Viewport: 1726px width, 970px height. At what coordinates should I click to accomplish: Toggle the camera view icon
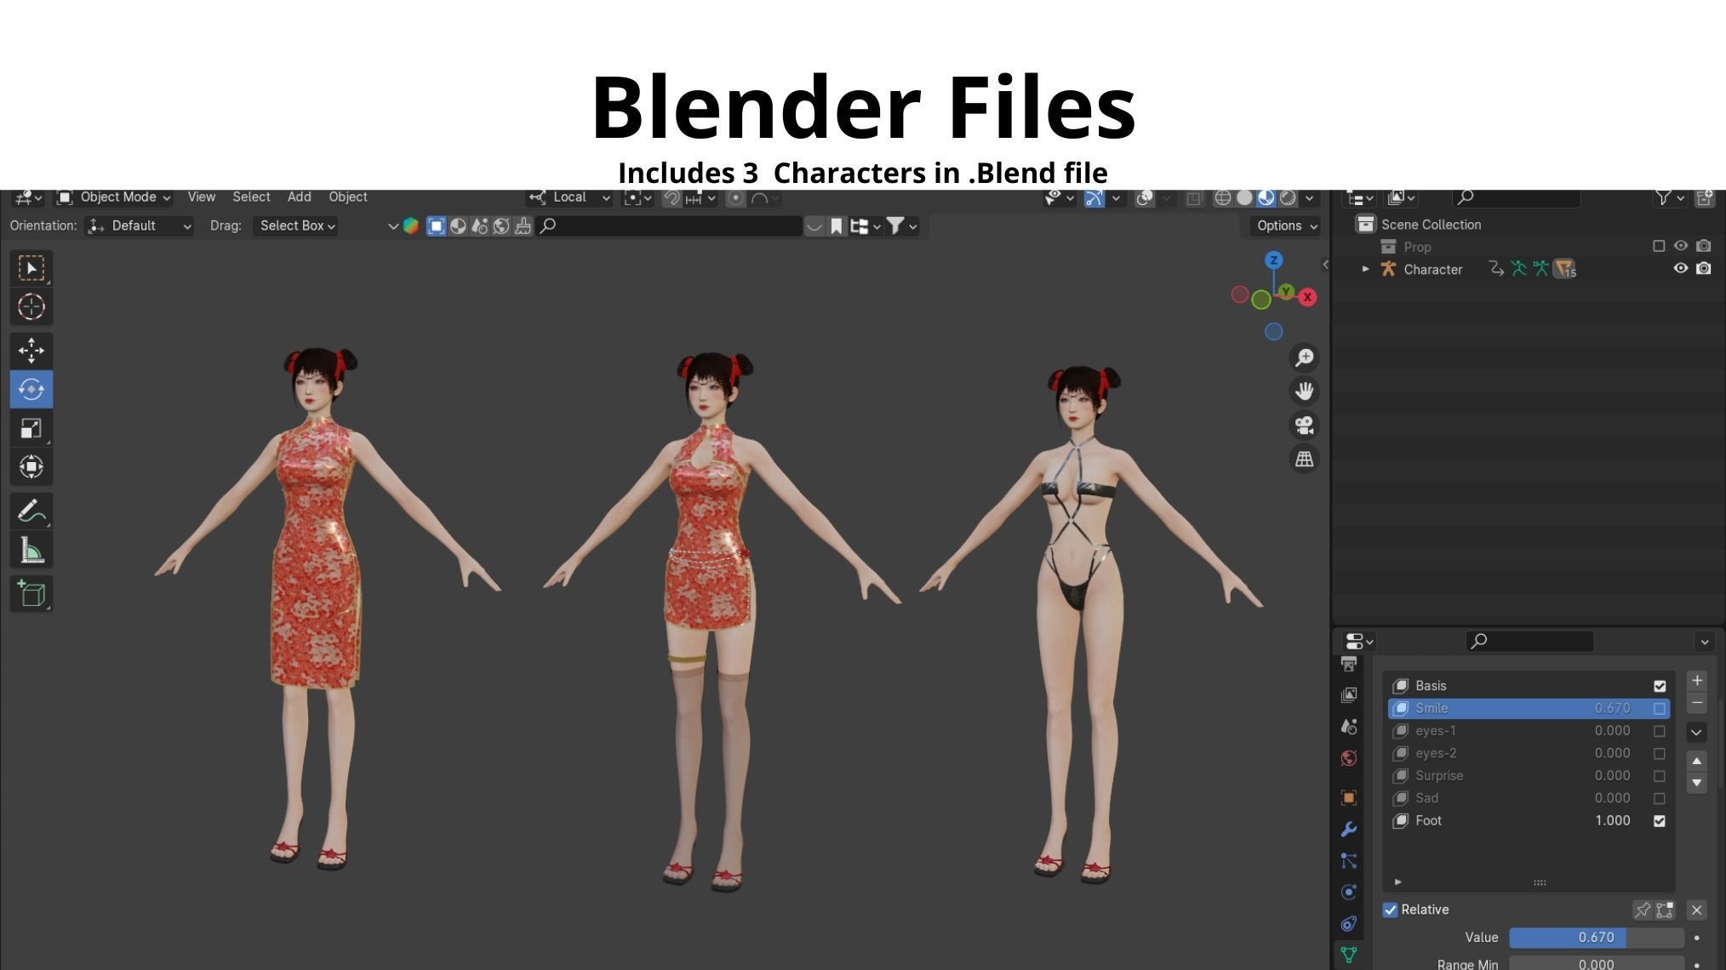pyautogui.click(x=1304, y=425)
